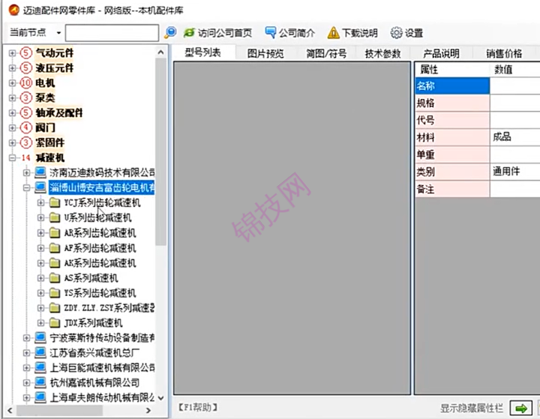
Task: Click 公司简介 toolbar label
Action: point(297,33)
